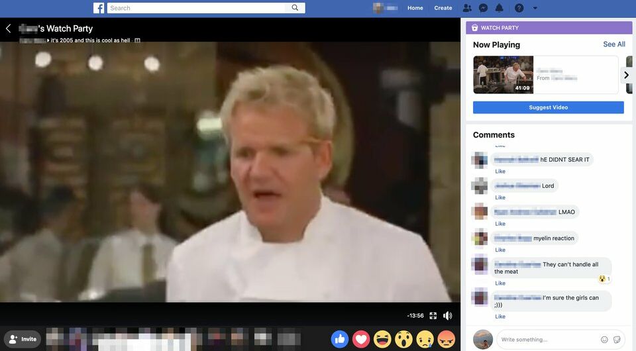The width and height of the screenshot is (636, 351).
Task: Open the See All link
Action: pyautogui.click(x=613, y=44)
